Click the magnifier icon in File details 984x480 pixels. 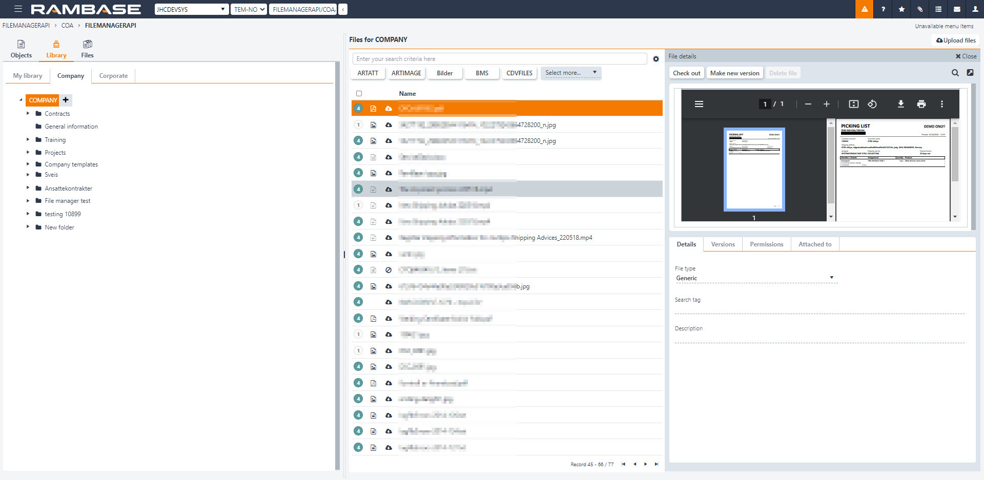pos(955,73)
